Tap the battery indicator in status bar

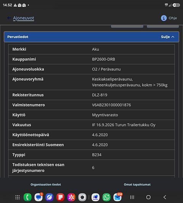pyautogui.click(x=176, y=5)
